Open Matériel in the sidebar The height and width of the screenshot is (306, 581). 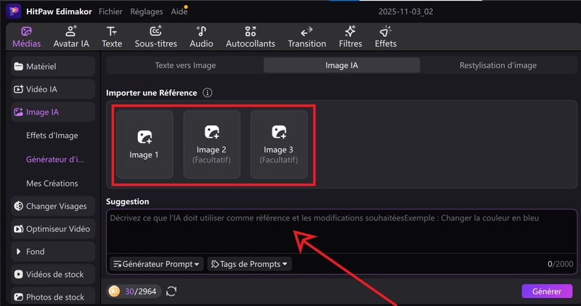(x=53, y=67)
